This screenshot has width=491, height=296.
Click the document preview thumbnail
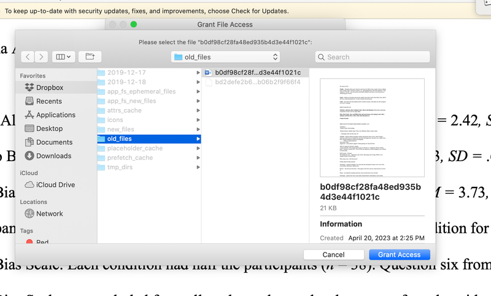(x=373, y=127)
